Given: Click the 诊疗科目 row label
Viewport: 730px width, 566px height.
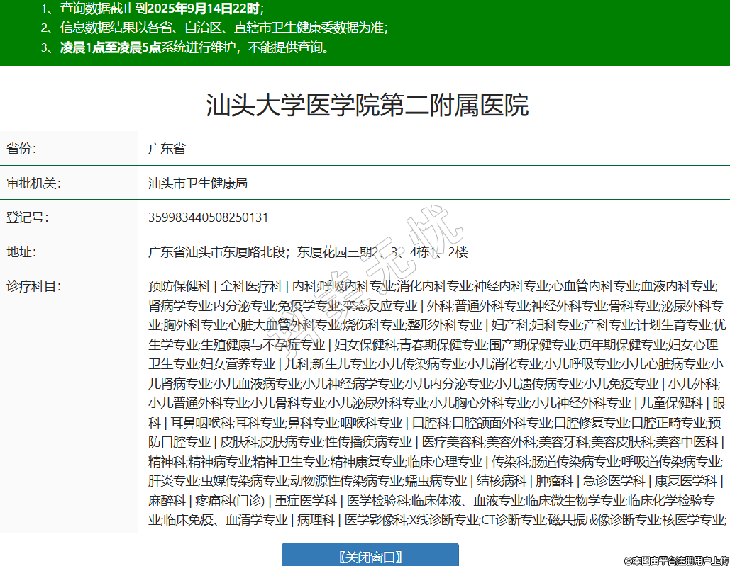Looking at the screenshot, I should (x=34, y=286).
